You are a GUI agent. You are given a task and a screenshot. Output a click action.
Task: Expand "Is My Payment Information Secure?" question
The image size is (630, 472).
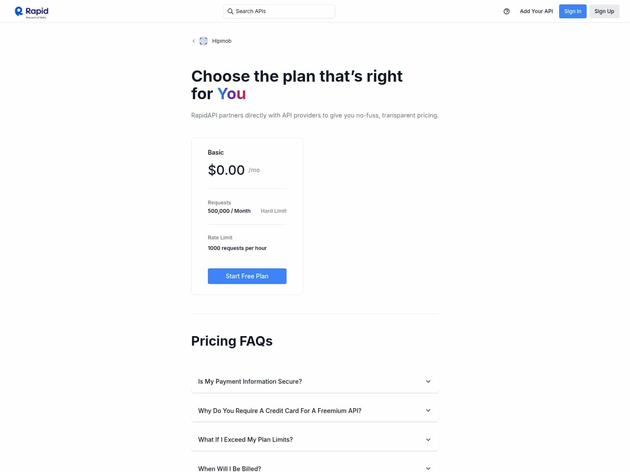[250, 382]
